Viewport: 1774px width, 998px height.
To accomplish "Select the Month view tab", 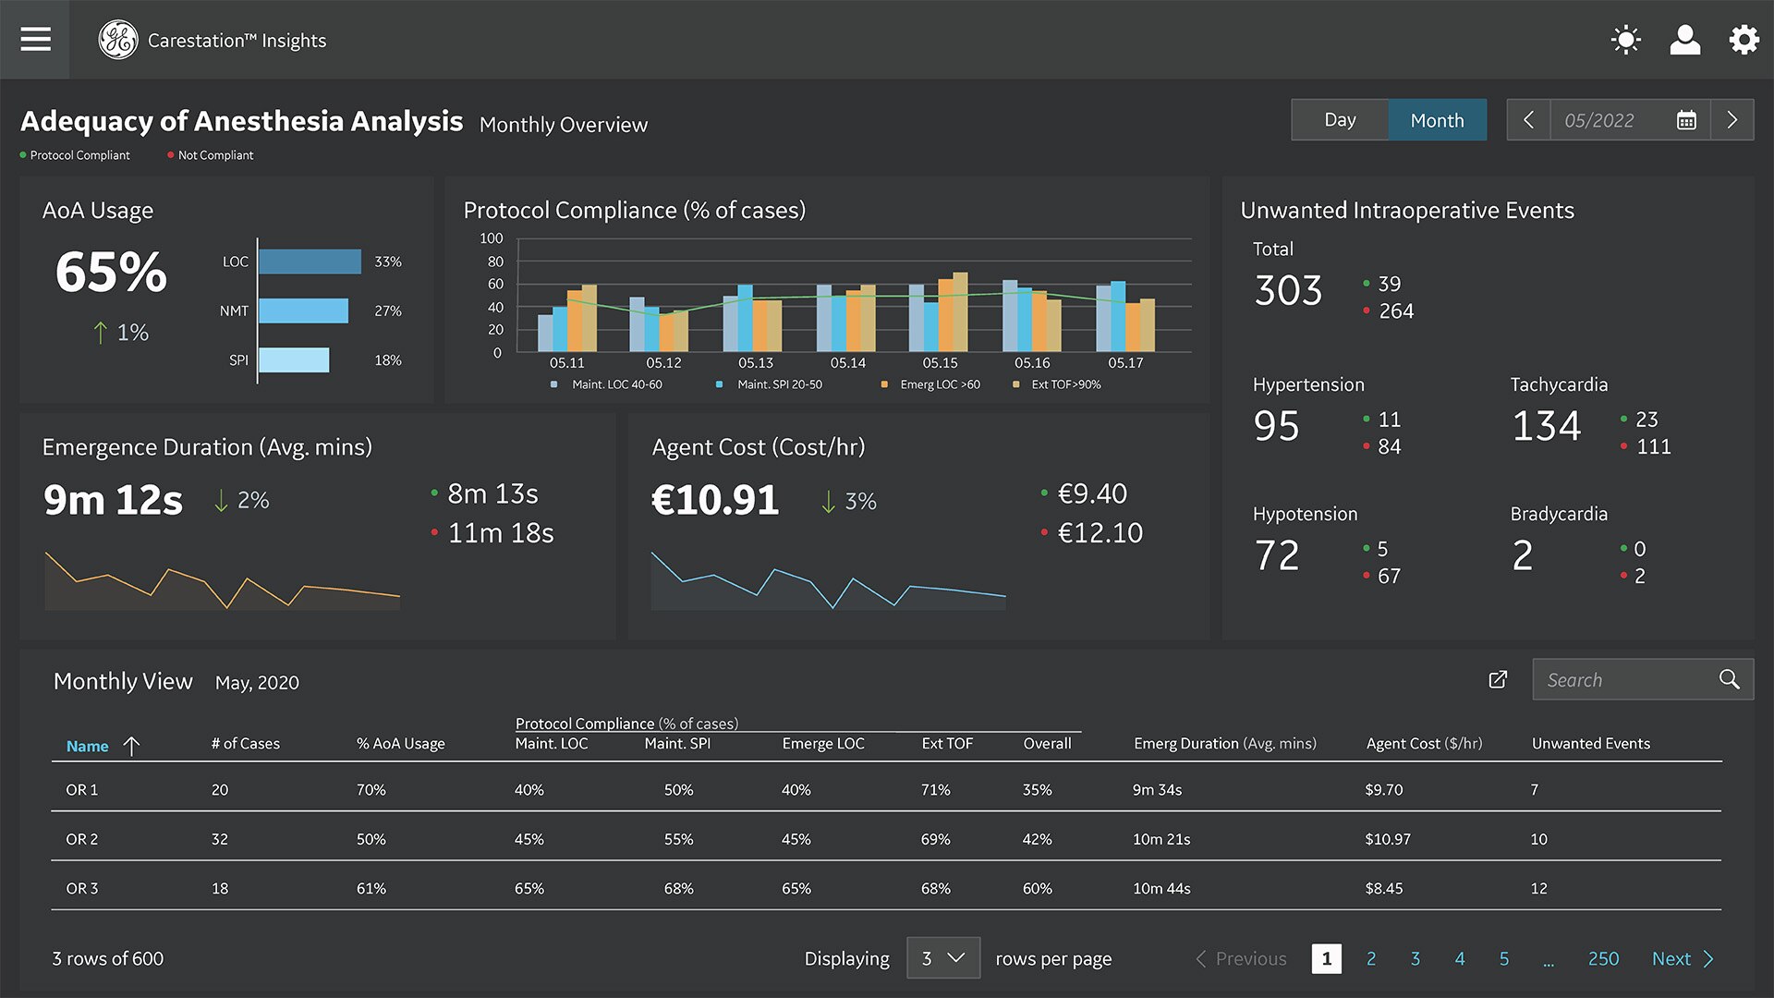I will [1437, 120].
